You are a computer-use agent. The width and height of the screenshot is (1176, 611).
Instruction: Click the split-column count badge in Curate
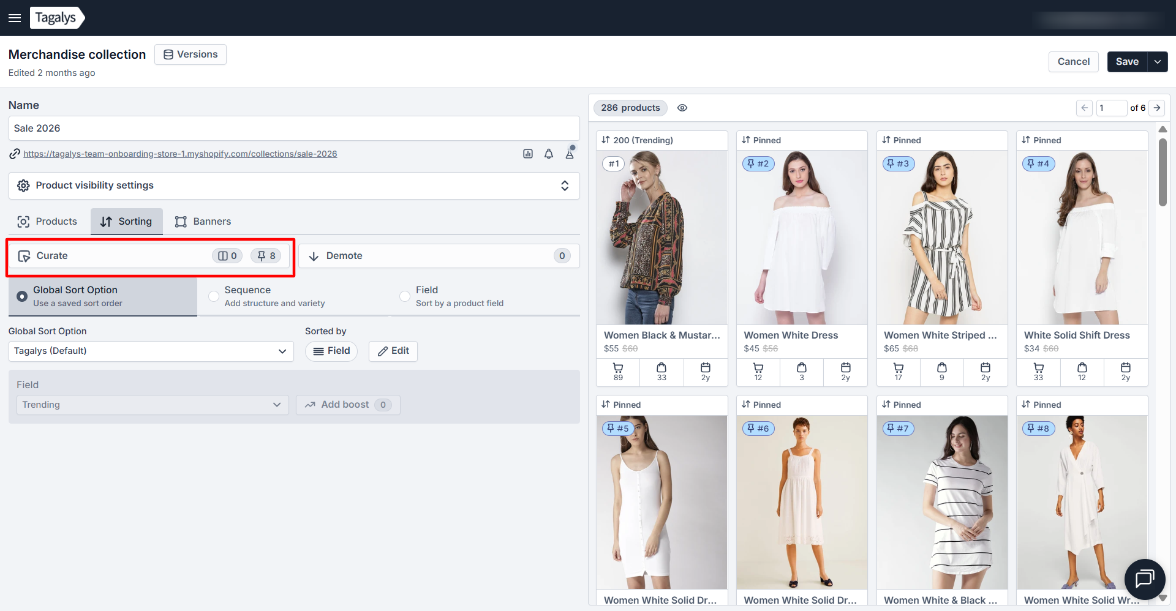click(x=227, y=256)
